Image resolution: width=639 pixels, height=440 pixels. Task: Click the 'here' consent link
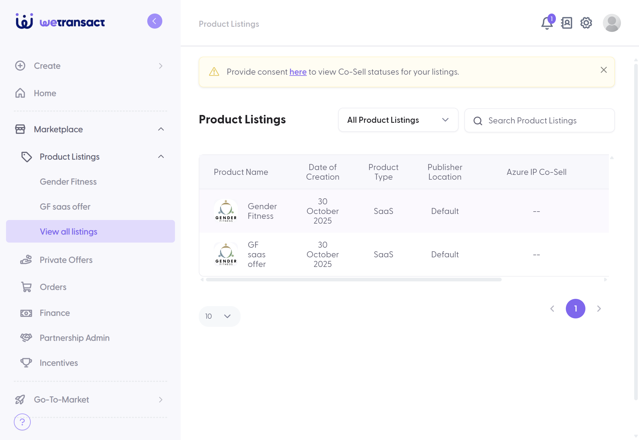point(298,72)
